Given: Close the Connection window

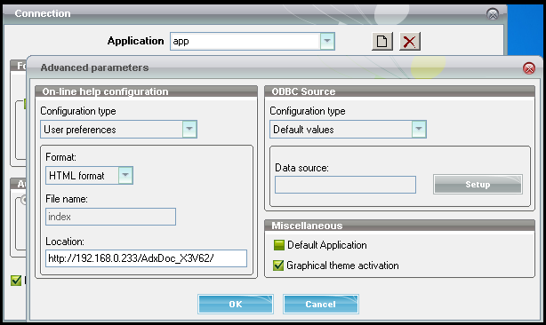Looking at the screenshot, I should 493,14.
